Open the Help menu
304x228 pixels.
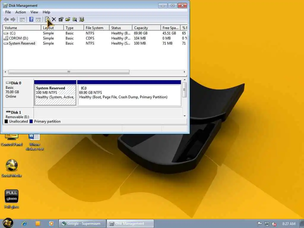click(46, 12)
